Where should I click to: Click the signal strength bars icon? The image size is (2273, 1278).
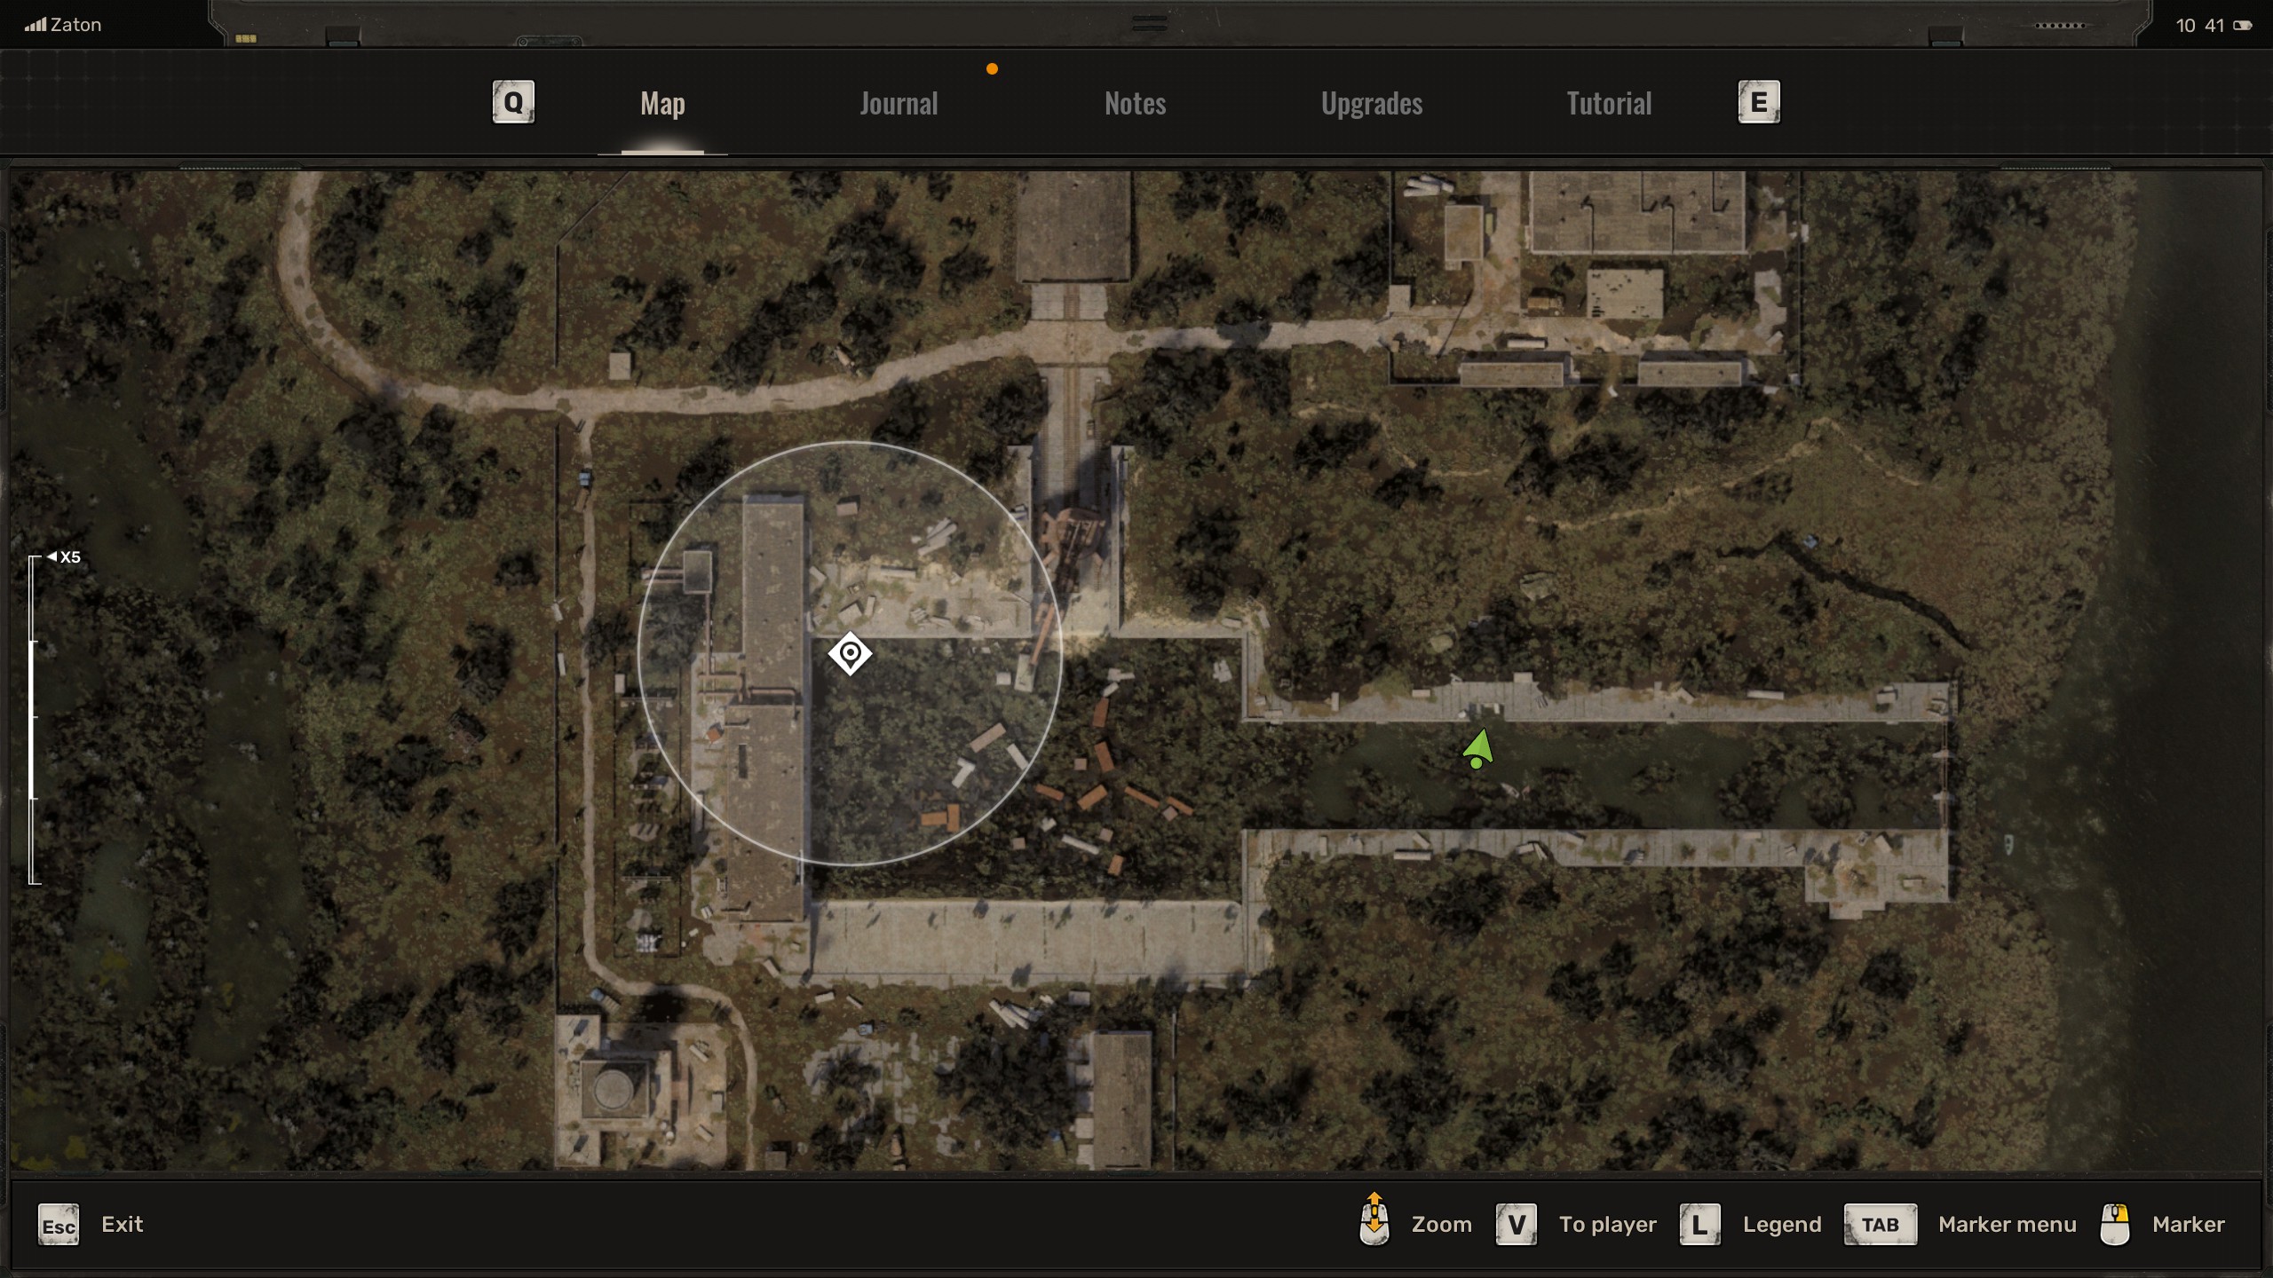[x=36, y=26]
